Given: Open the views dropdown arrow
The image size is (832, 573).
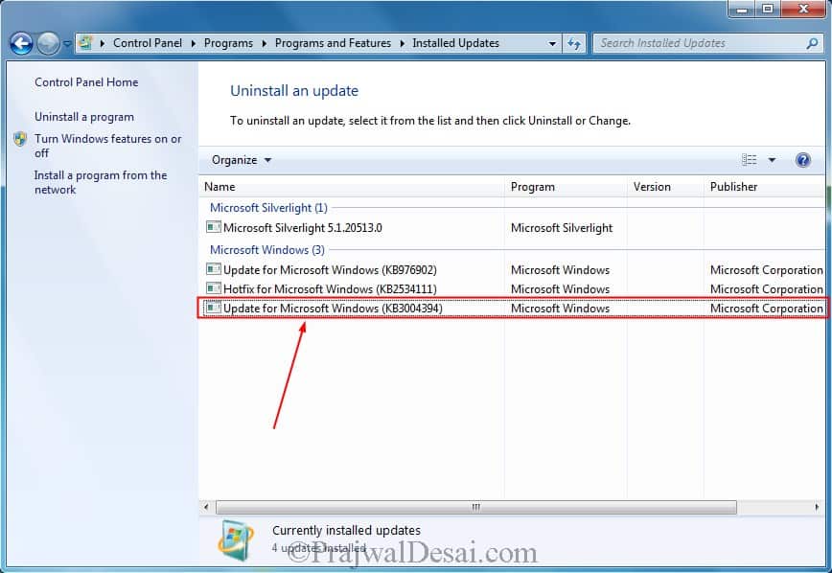Looking at the screenshot, I should coord(772,160).
